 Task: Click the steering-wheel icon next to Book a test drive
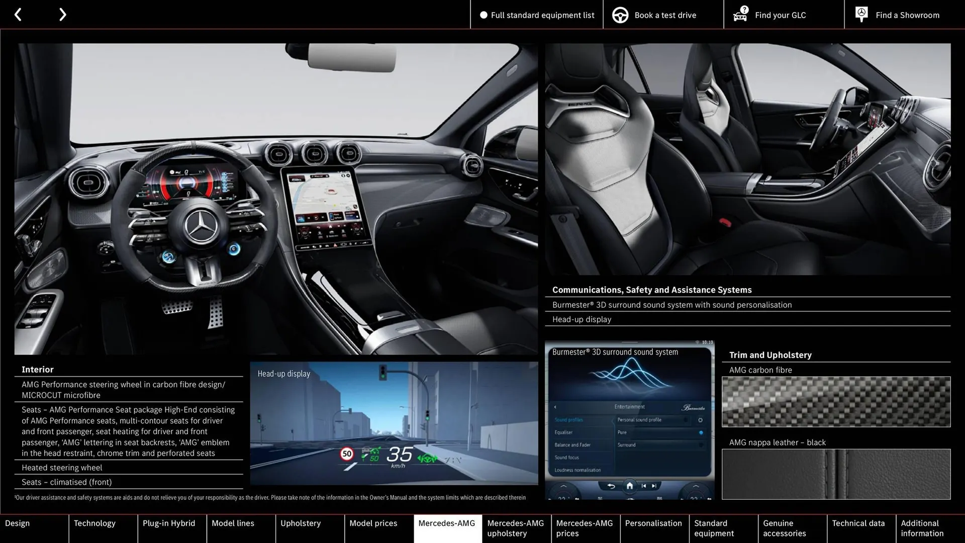[x=620, y=15]
